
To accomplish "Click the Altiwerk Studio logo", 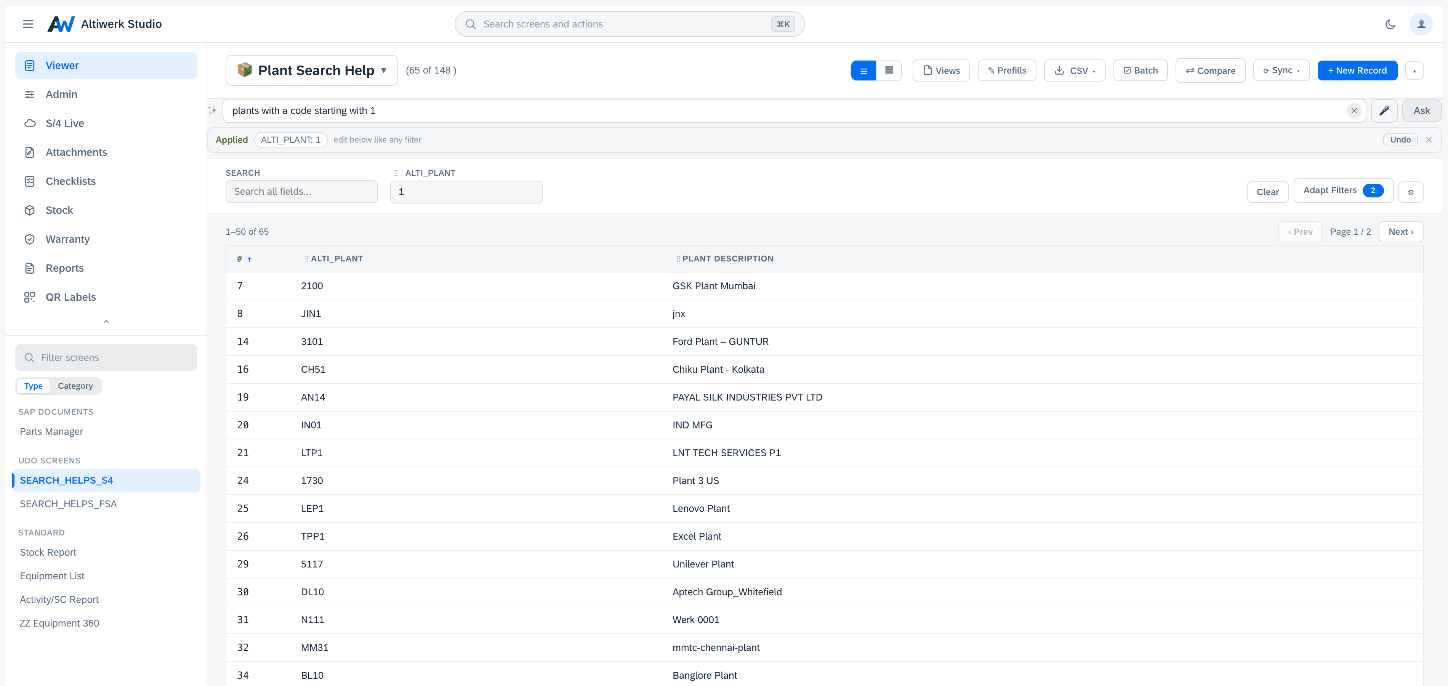I will (x=61, y=24).
